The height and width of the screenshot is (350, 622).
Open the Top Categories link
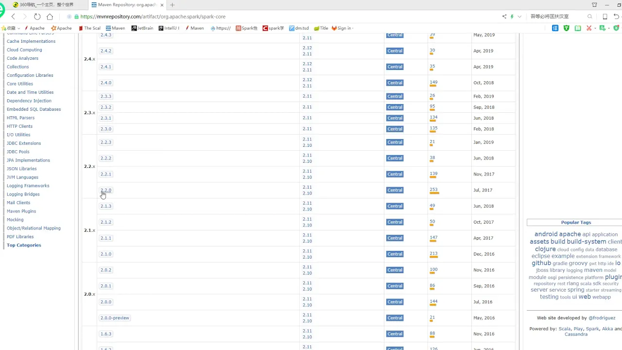[24, 245]
